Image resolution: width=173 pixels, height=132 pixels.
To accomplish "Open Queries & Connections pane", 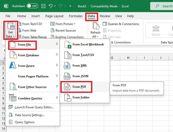I will click(x=121, y=24).
